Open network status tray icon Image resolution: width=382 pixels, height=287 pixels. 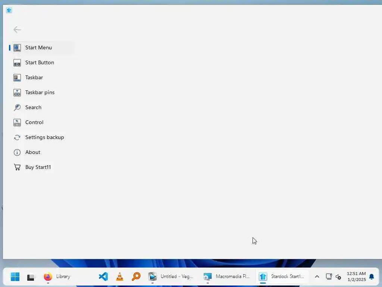(329, 277)
